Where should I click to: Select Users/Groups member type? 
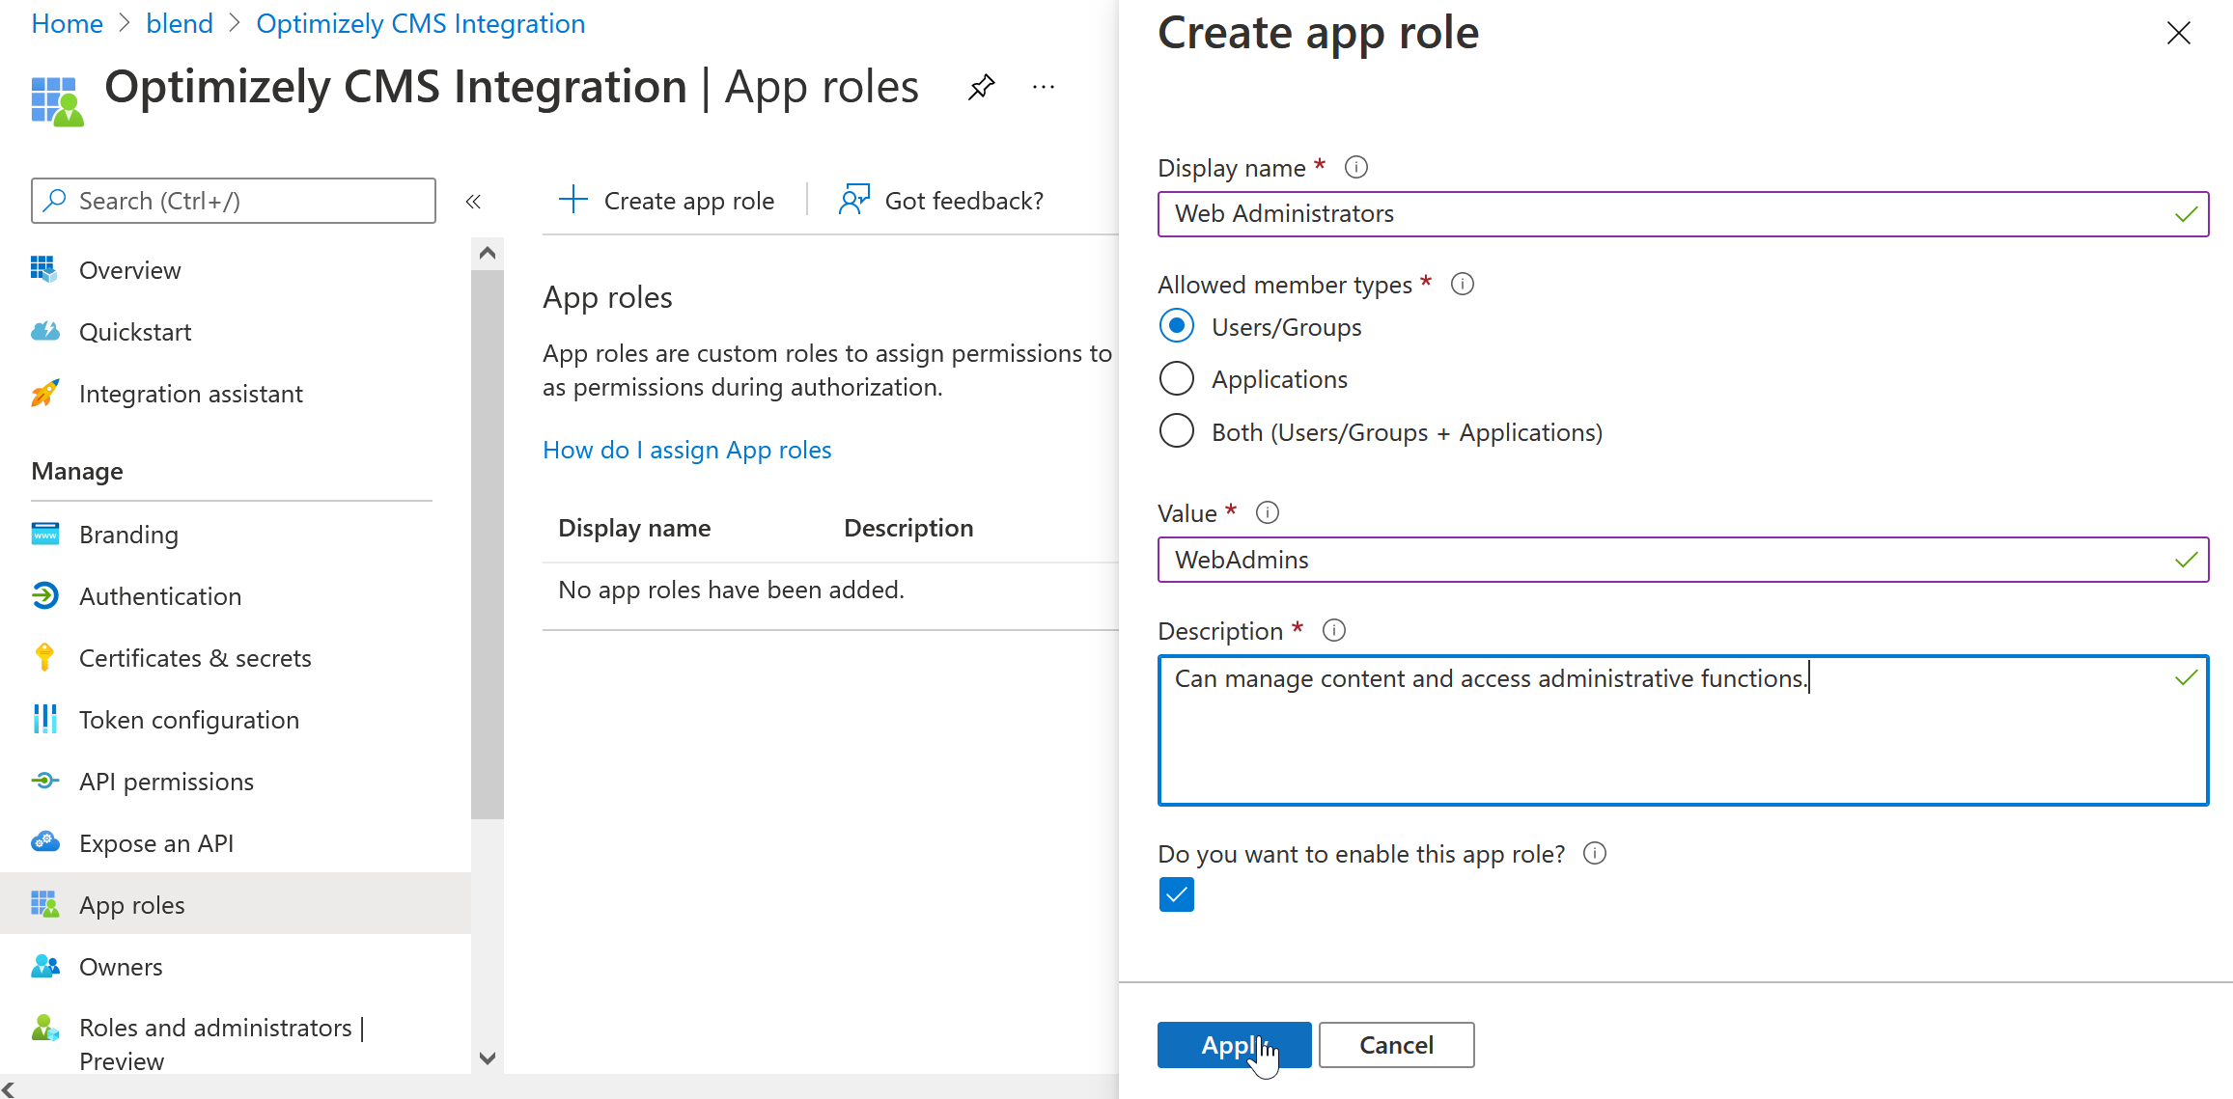pyautogui.click(x=1177, y=326)
